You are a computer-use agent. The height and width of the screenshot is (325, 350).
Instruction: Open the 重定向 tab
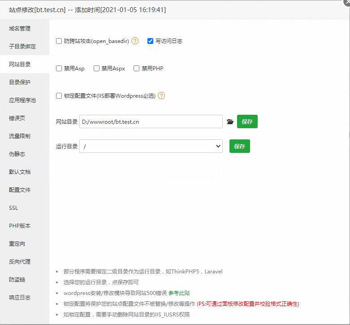click(25, 244)
